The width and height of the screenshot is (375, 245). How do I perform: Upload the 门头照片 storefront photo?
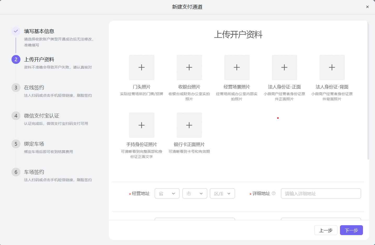[141, 67]
